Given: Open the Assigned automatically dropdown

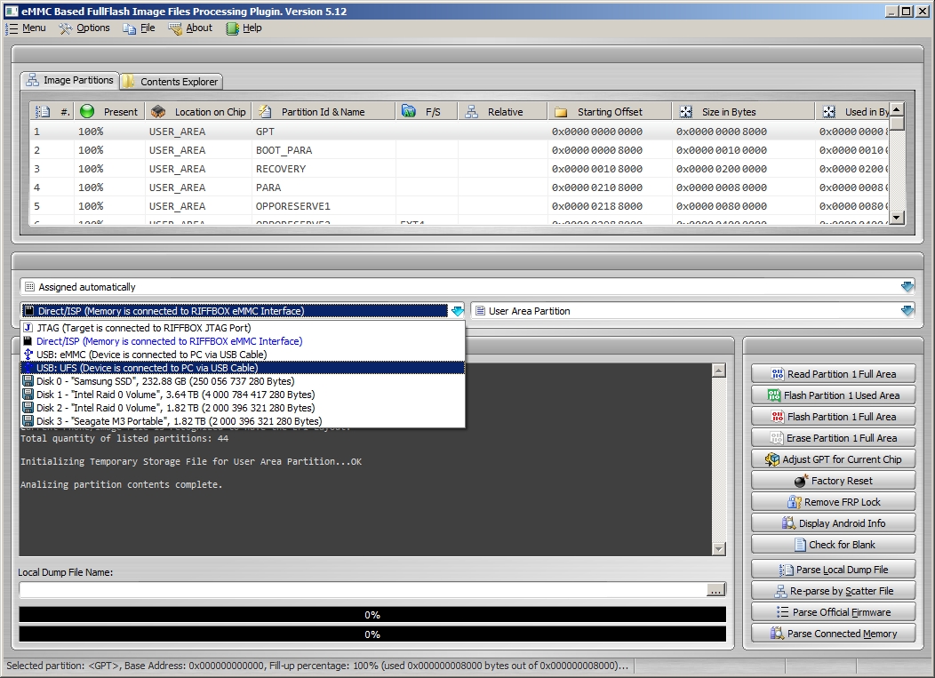Looking at the screenshot, I should pyautogui.click(x=907, y=286).
